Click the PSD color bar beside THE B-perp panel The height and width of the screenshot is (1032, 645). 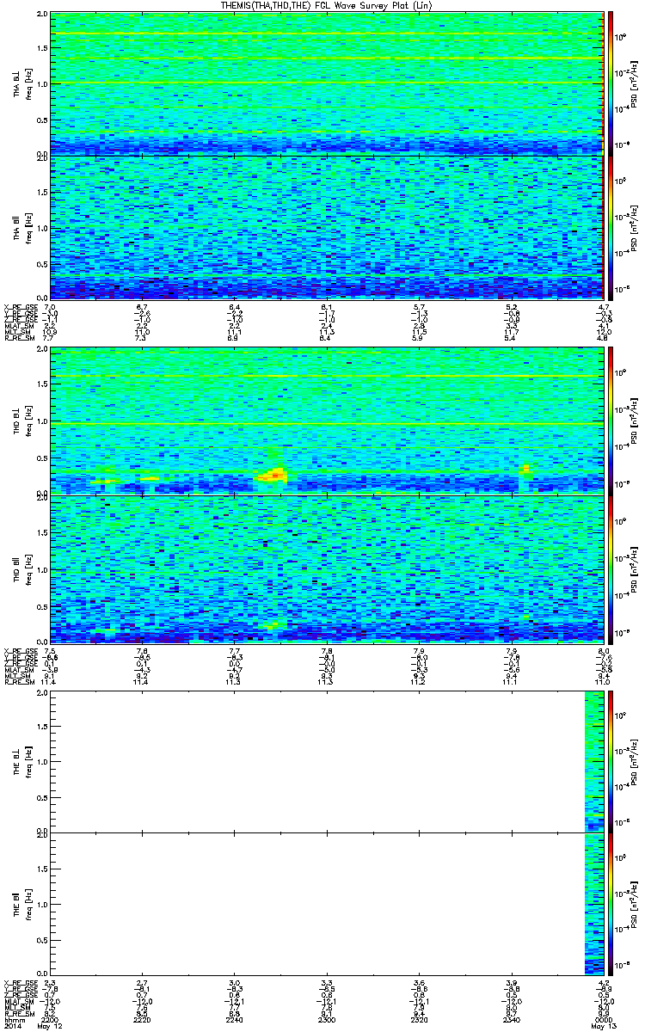611,761
